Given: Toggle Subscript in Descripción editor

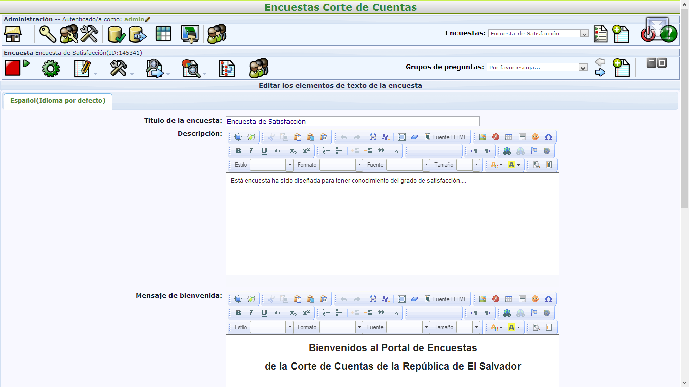Looking at the screenshot, I should click(x=293, y=151).
